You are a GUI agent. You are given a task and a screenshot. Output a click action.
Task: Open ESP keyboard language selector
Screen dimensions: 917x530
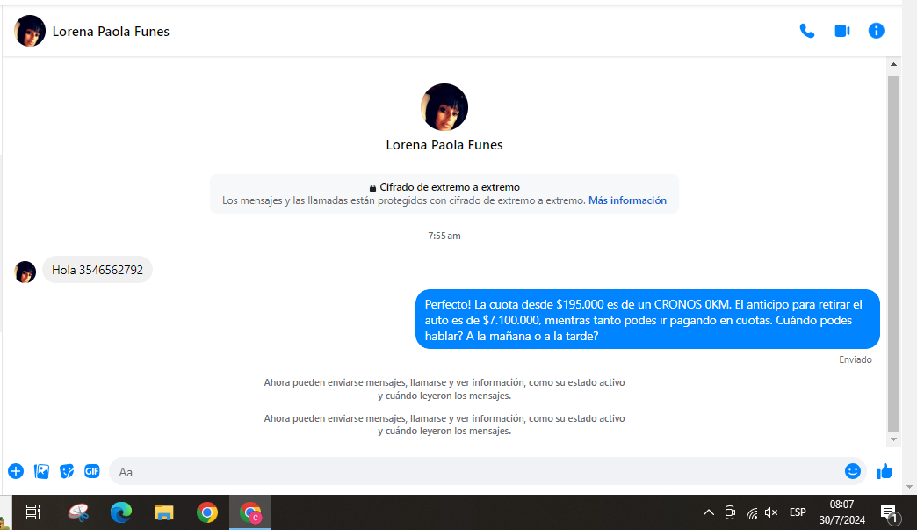[798, 512]
